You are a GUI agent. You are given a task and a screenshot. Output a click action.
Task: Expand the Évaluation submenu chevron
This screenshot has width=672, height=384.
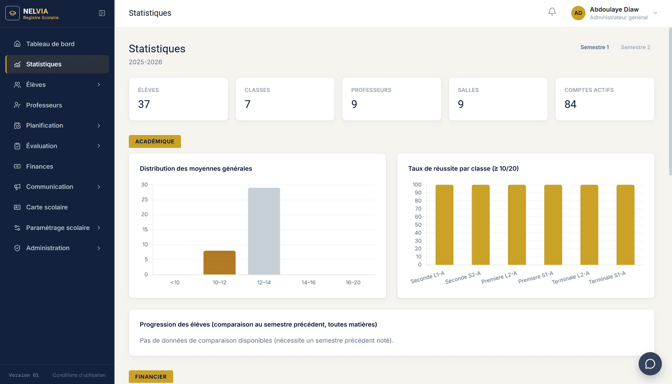99,146
